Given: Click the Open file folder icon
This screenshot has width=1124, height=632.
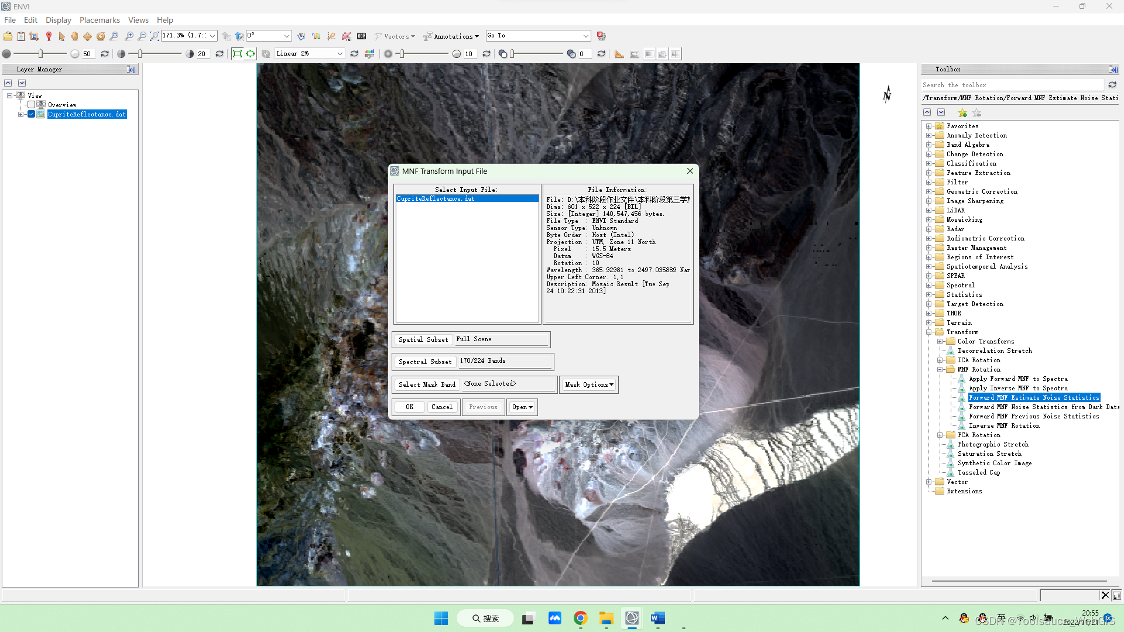Looking at the screenshot, I should [8, 36].
